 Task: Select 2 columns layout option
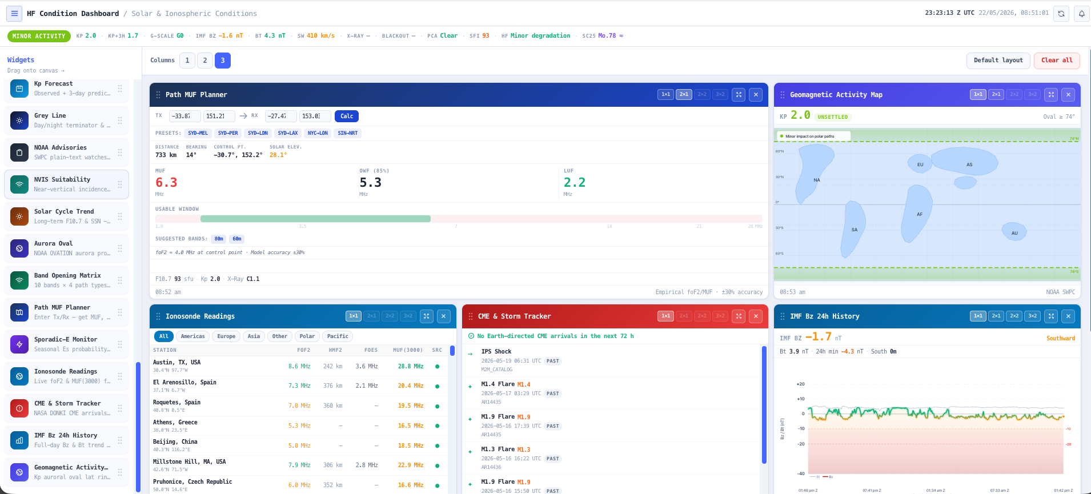(x=205, y=61)
